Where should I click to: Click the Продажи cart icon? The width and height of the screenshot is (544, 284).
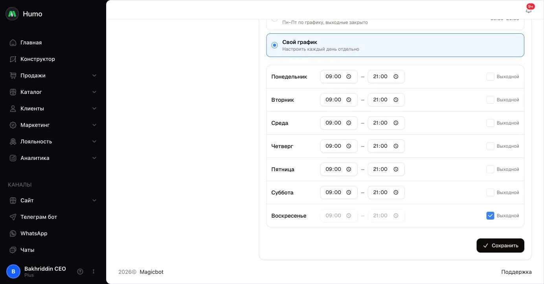click(x=13, y=75)
